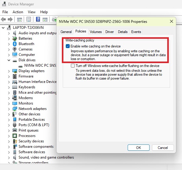This screenshot has width=182, height=170.
Task: Expand the Keyboards node chevron
Action: pyautogui.click(x=9, y=87)
